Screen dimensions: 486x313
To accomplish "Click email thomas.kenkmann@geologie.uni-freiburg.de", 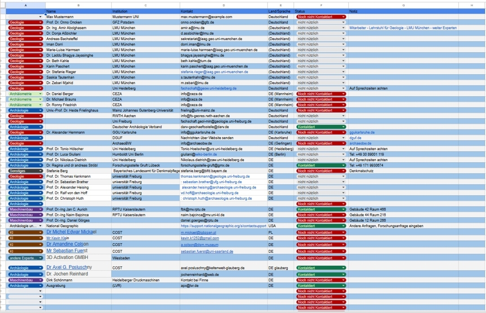I will (215, 176).
